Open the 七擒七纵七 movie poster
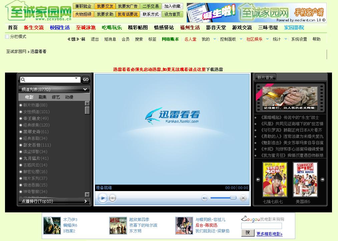The image size is (338, 241). pyautogui.click(x=275, y=179)
